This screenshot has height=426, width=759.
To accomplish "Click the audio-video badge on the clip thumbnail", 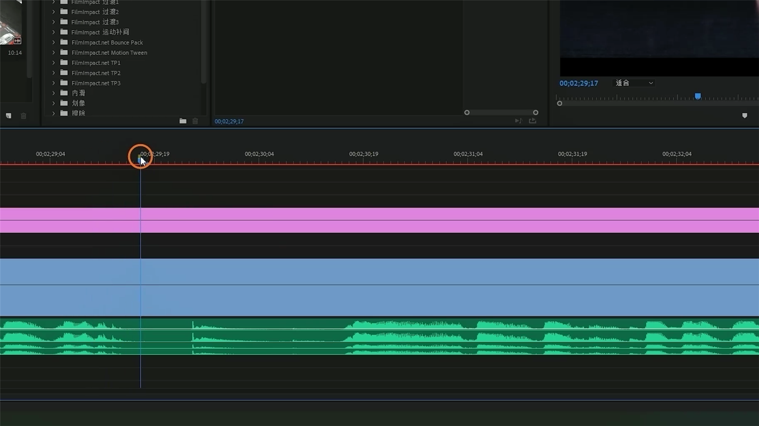I will [x=17, y=41].
